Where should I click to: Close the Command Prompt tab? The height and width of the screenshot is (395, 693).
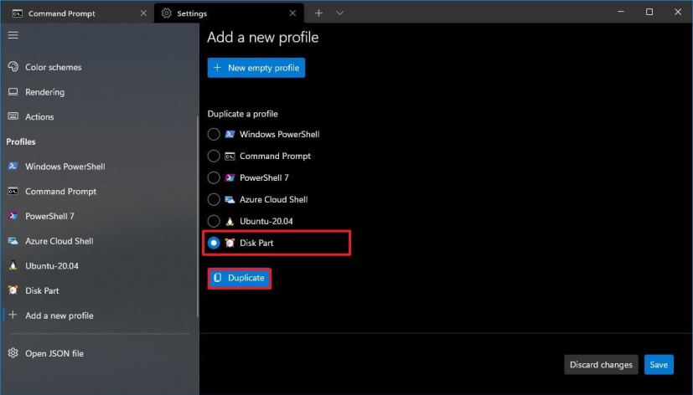pos(143,13)
